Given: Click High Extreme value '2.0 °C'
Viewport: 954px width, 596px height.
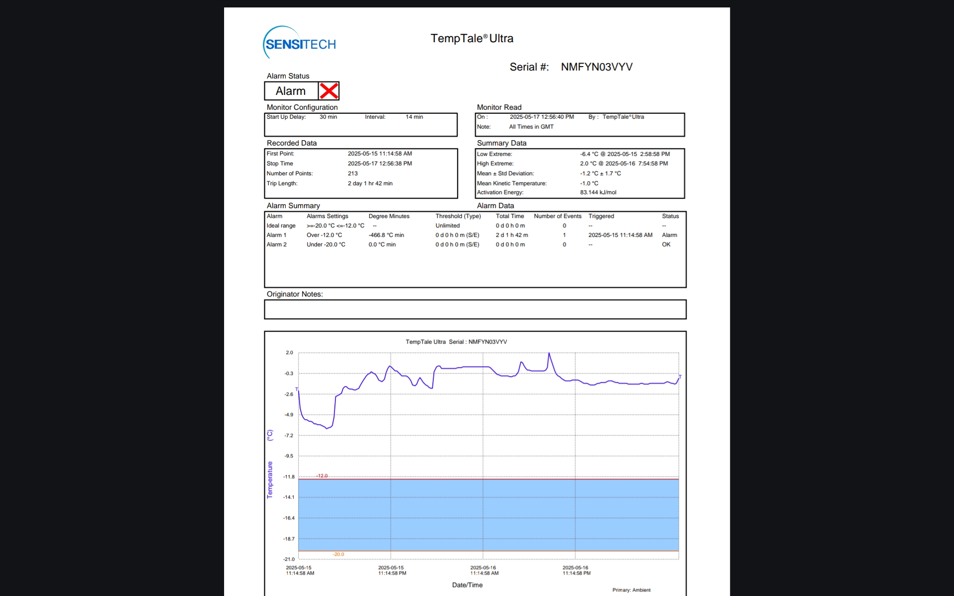Looking at the screenshot, I should [x=588, y=163].
